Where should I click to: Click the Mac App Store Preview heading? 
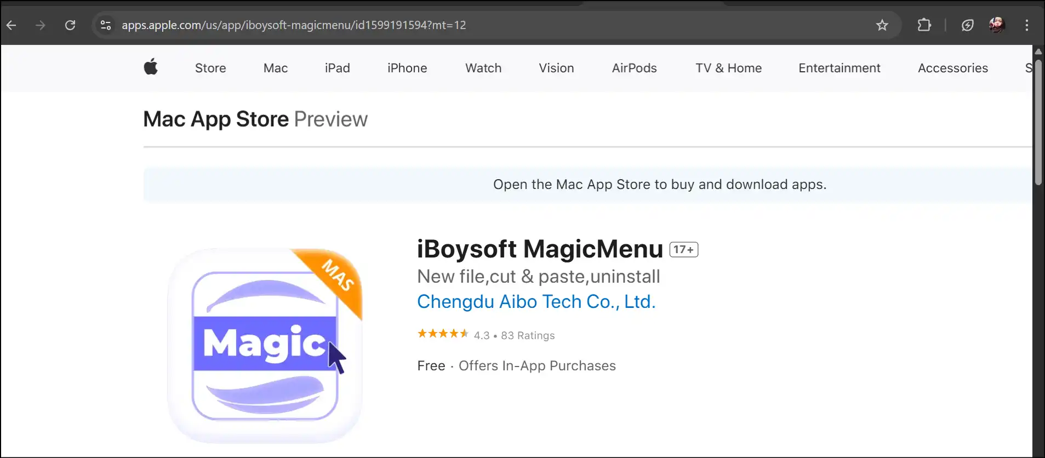(x=255, y=119)
